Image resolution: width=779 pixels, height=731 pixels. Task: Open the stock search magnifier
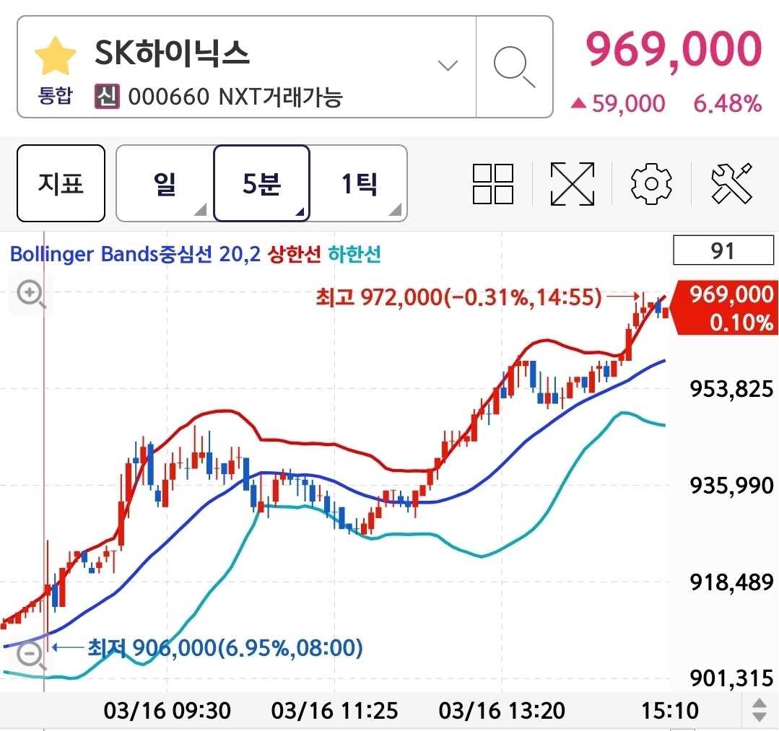coord(514,67)
